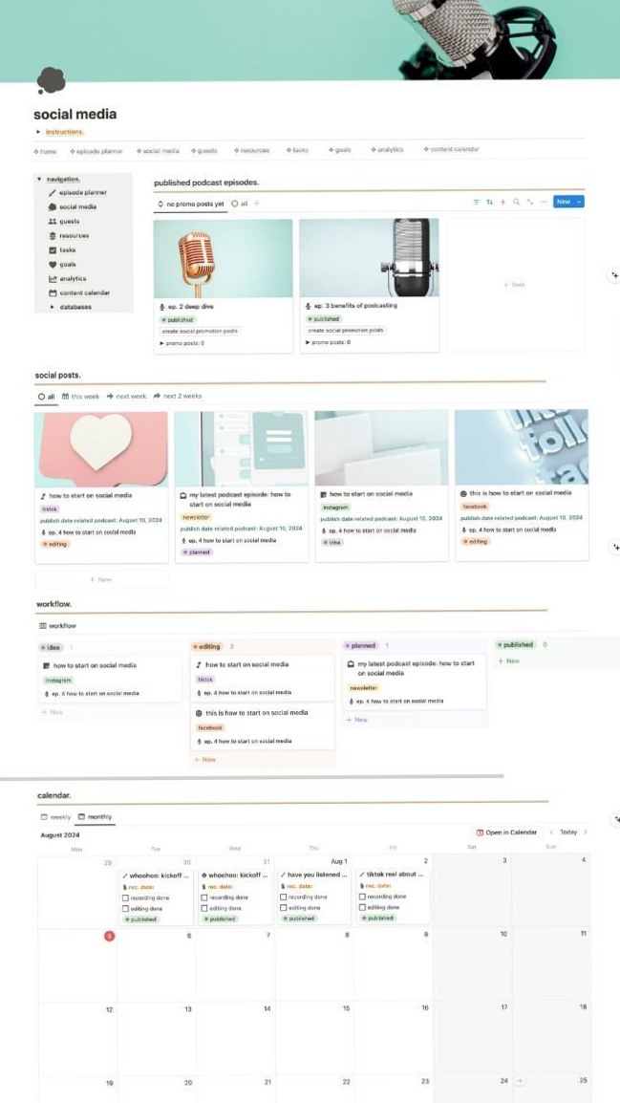Screen dimensions: 620x1103
Task: Tick "recording done" on the tiktok reel entry
Action: (x=362, y=898)
